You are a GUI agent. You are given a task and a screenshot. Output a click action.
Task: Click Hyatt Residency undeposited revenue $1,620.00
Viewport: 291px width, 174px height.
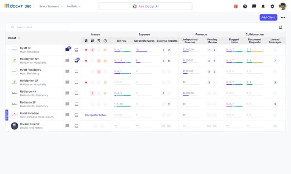click(188, 71)
